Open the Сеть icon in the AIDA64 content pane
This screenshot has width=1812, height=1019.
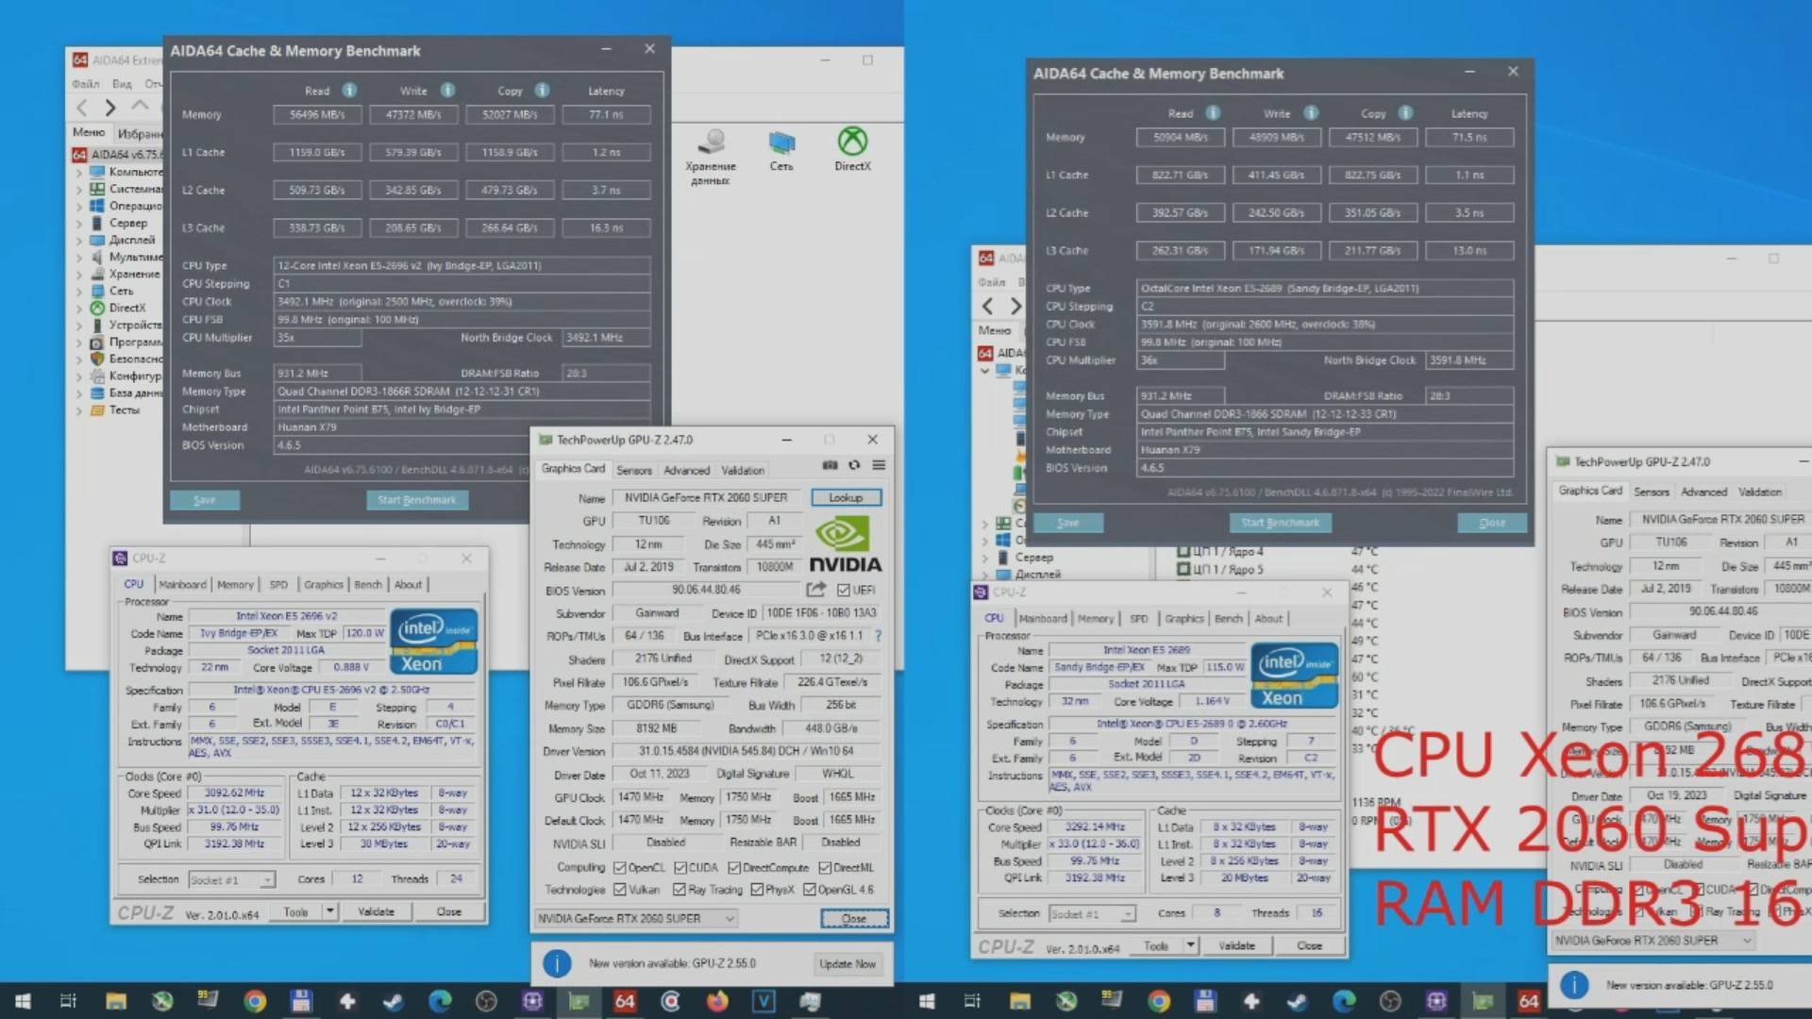click(781, 151)
